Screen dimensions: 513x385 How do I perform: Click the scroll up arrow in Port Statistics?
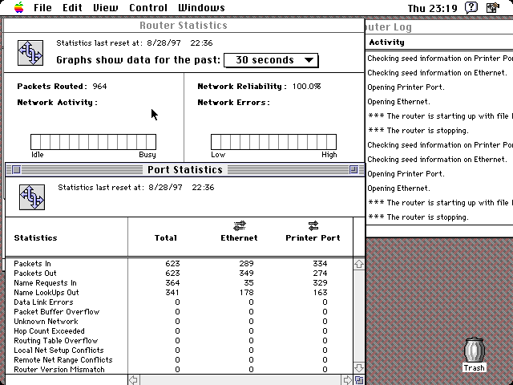pos(359,264)
